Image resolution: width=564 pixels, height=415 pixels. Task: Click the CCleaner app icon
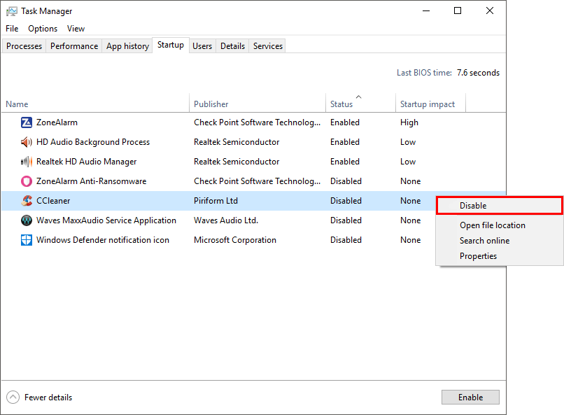pyautogui.click(x=27, y=201)
